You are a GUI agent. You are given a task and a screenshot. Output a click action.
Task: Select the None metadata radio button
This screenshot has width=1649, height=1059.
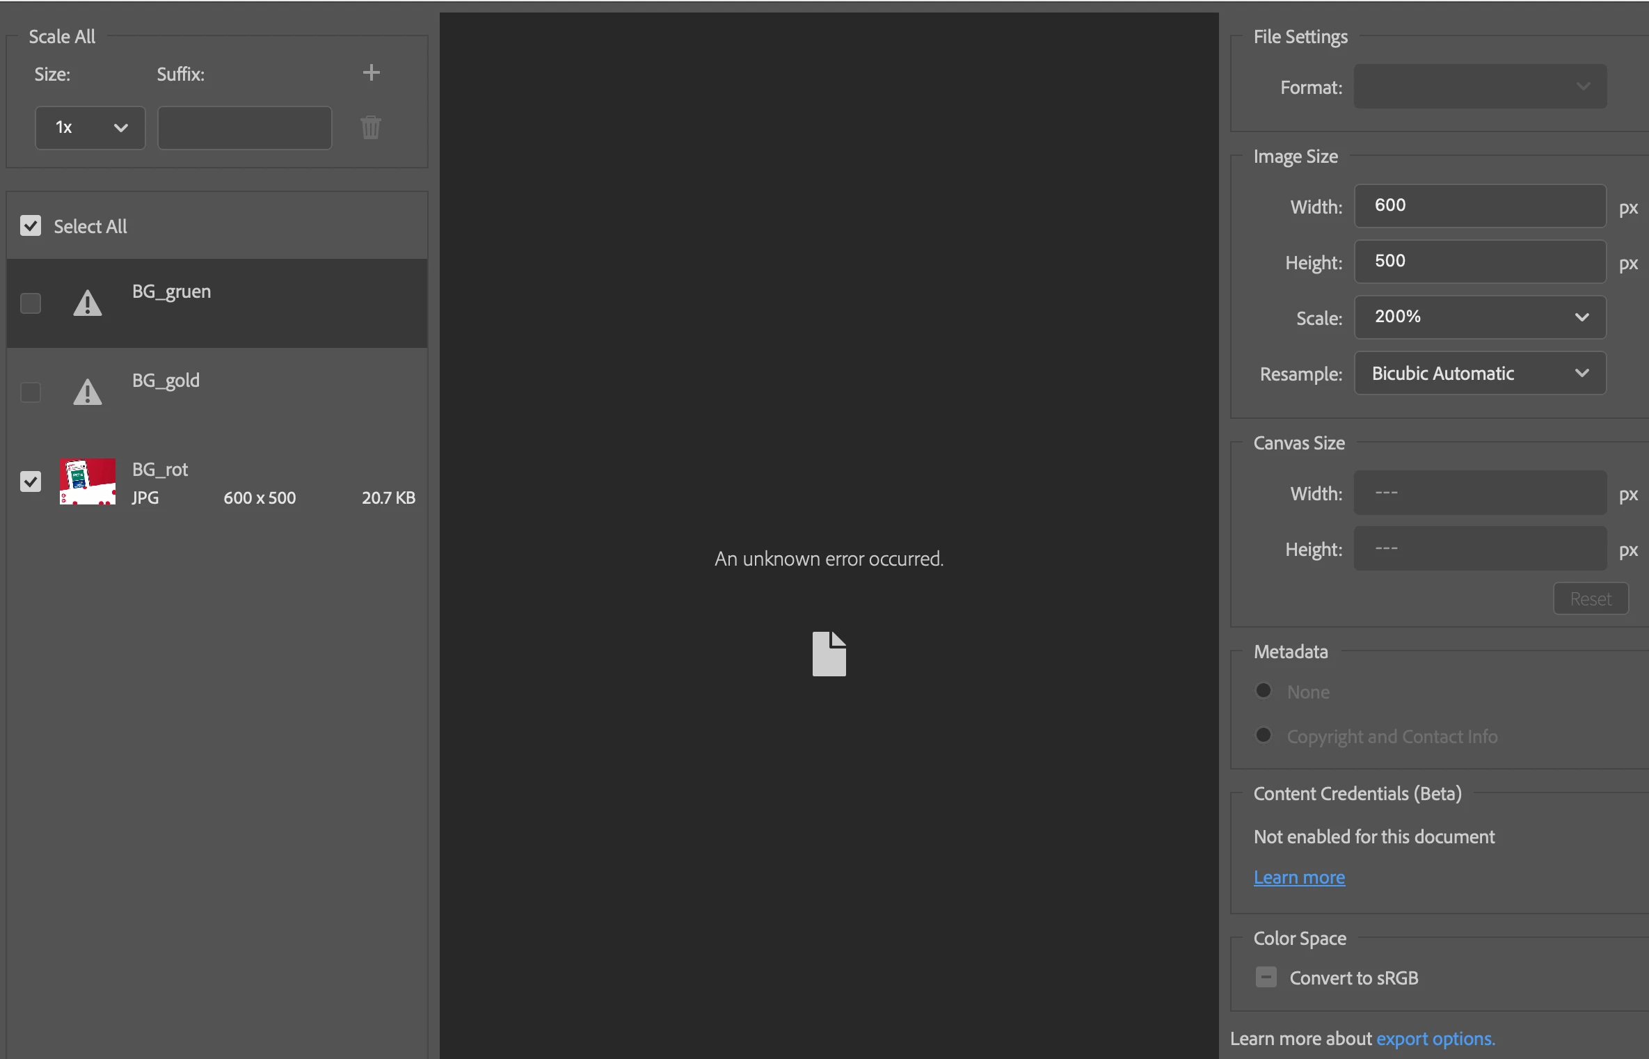point(1264,691)
